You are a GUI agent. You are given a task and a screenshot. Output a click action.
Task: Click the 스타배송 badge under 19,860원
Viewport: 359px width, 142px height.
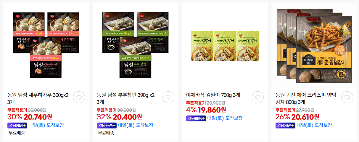coord(196,118)
